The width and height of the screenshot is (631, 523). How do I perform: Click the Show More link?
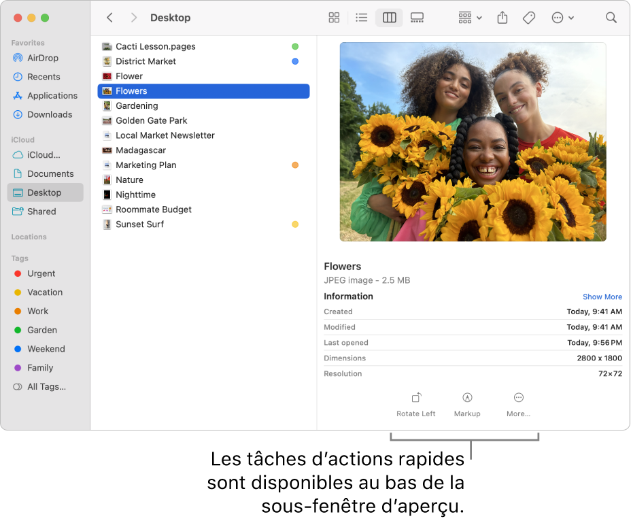tap(602, 297)
